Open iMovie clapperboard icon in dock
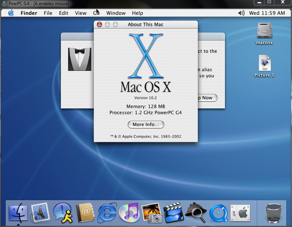Viewport: 292px width, 227px height. [174, 212]
